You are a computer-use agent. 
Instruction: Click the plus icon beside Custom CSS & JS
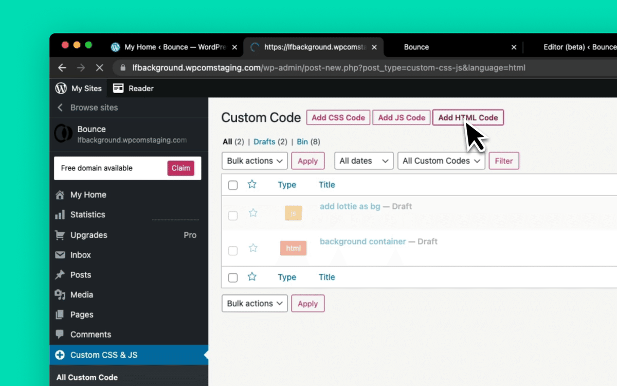60,355
